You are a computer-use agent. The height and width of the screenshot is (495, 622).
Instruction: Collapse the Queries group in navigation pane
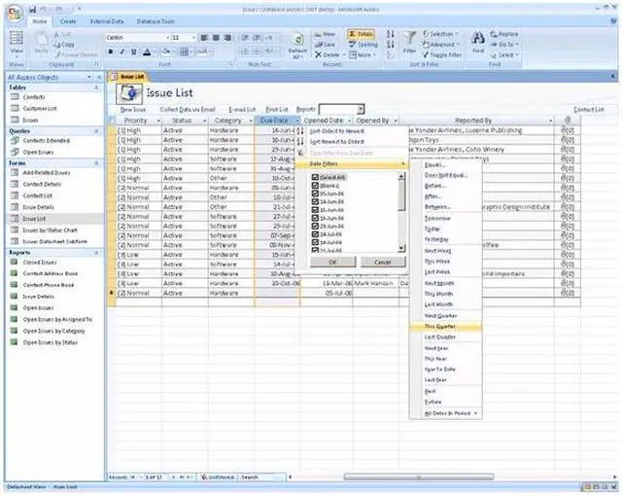[101, 129]
